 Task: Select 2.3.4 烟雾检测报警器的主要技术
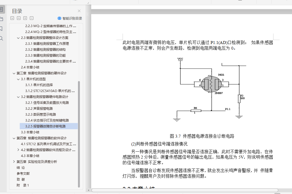[x=51, y=61]
